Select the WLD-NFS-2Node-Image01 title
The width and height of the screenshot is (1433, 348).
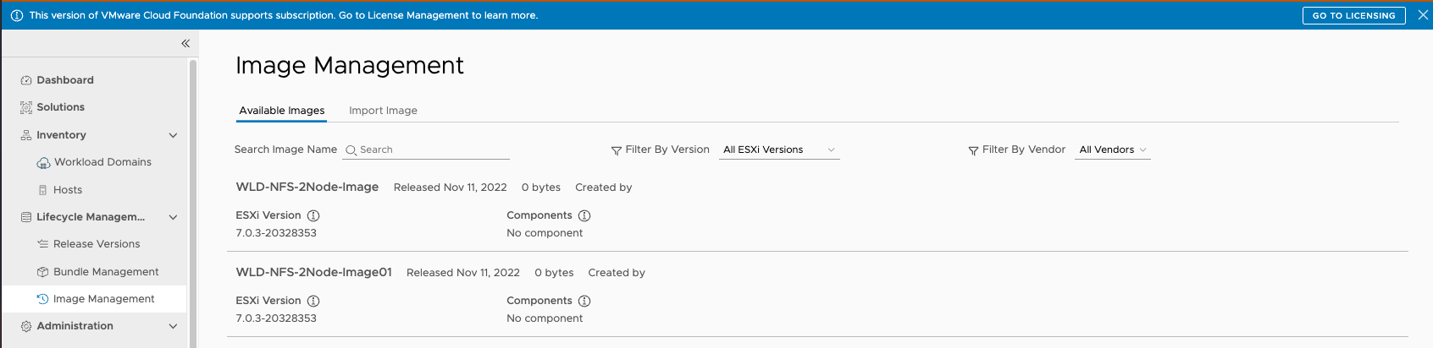point(313,272)
